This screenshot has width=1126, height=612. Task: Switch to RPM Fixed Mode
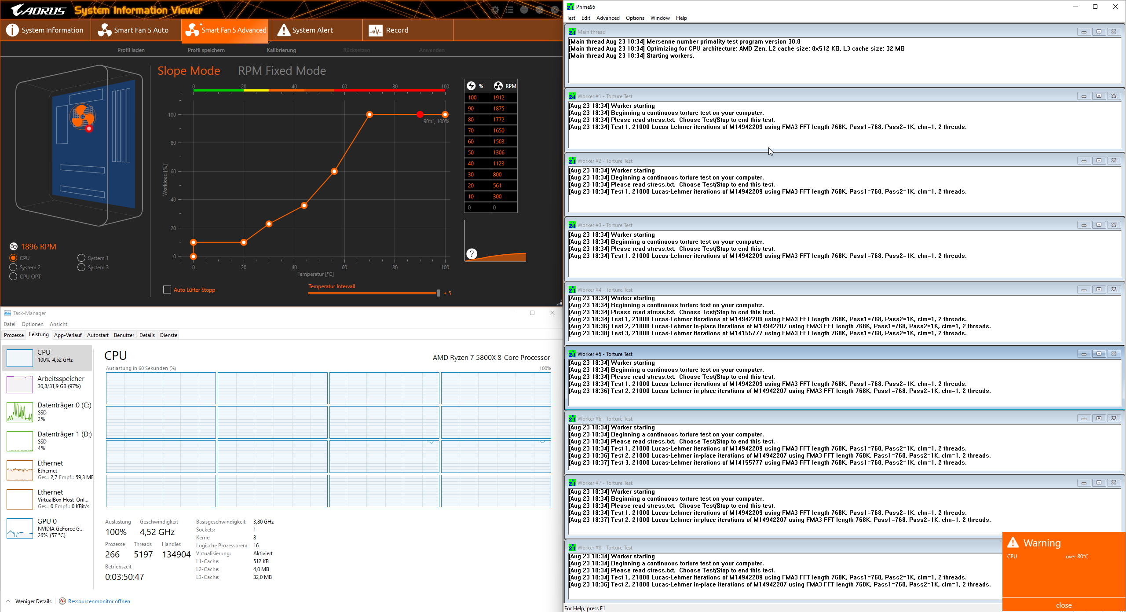tap(281, 71)
